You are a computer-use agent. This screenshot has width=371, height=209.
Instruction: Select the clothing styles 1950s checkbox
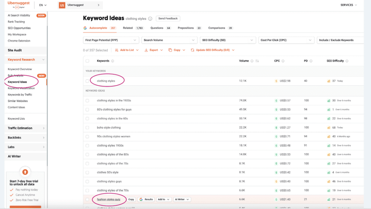(x=87, y=145)
